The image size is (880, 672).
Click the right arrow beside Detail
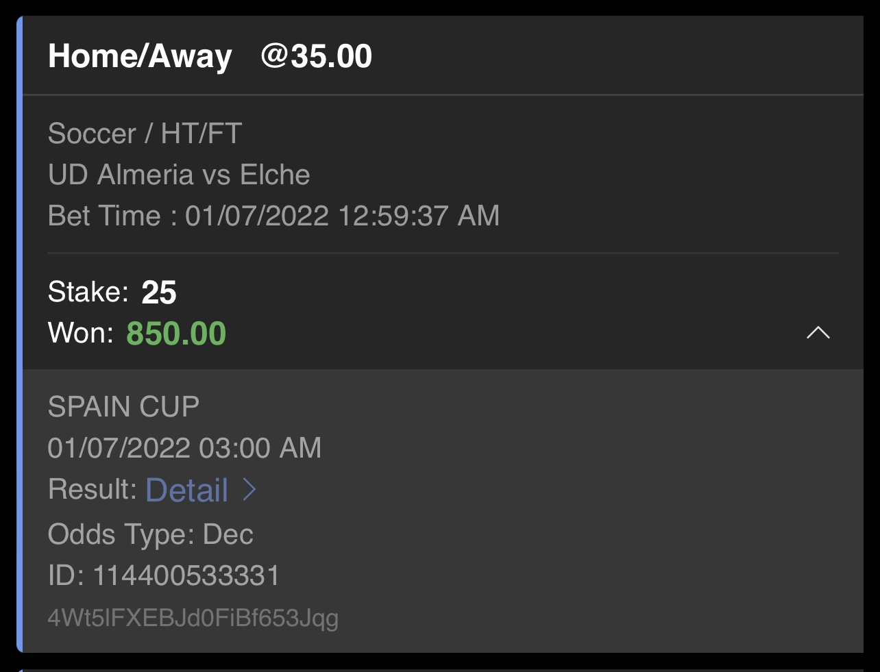tap(249, 490)
